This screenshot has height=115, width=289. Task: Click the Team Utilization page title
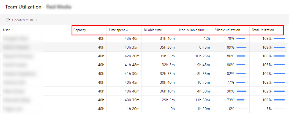[23, 7]
